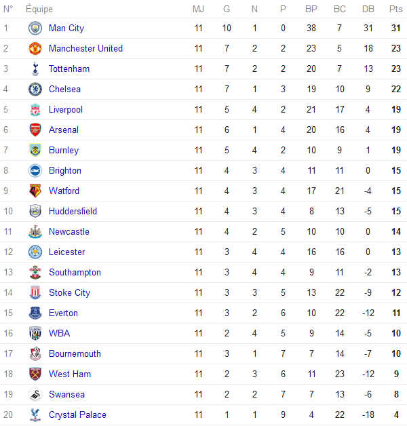The width and height of the screenshot is (407, 426).
Task: Open the Brighton team link
Action: pyautogui.click(x=64, y=171)
